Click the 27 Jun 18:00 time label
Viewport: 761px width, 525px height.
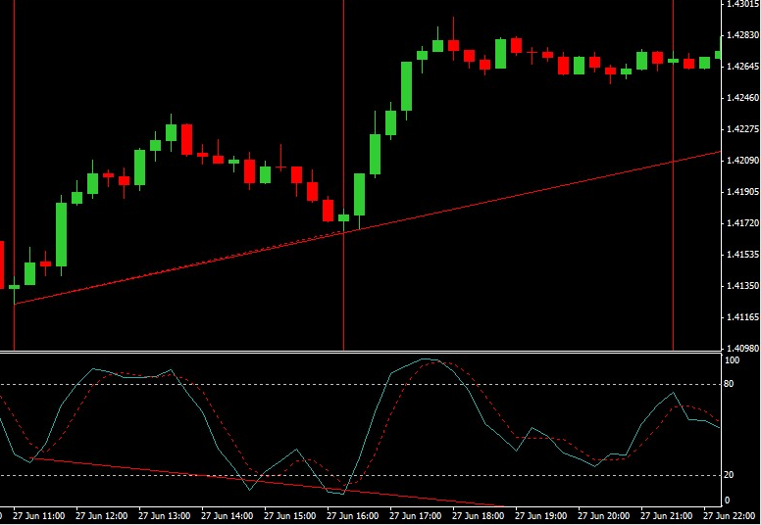coord(479,516)
